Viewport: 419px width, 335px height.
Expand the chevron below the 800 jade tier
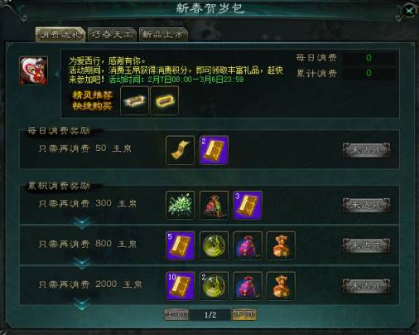tap(82, 263)
